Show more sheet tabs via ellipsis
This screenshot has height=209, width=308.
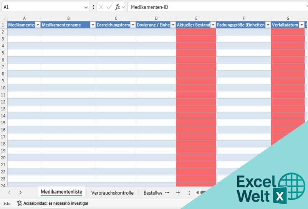click(167, 193)
